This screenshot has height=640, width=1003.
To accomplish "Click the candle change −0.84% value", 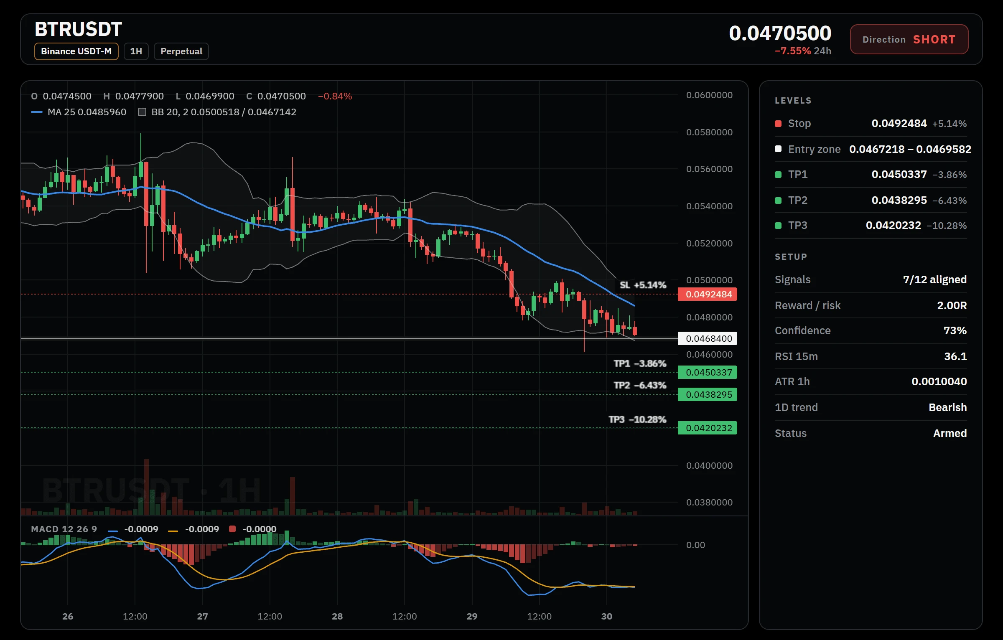I will 335,96.
